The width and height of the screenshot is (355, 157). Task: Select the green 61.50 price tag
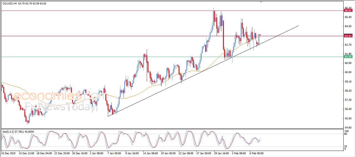pos(348,57)
